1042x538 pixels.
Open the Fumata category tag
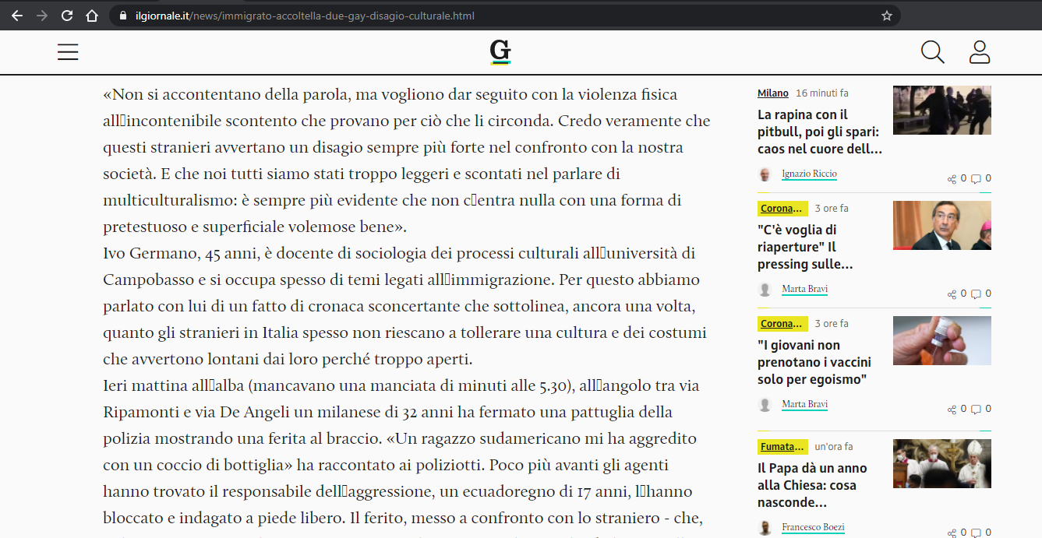[x=782, y=447]
